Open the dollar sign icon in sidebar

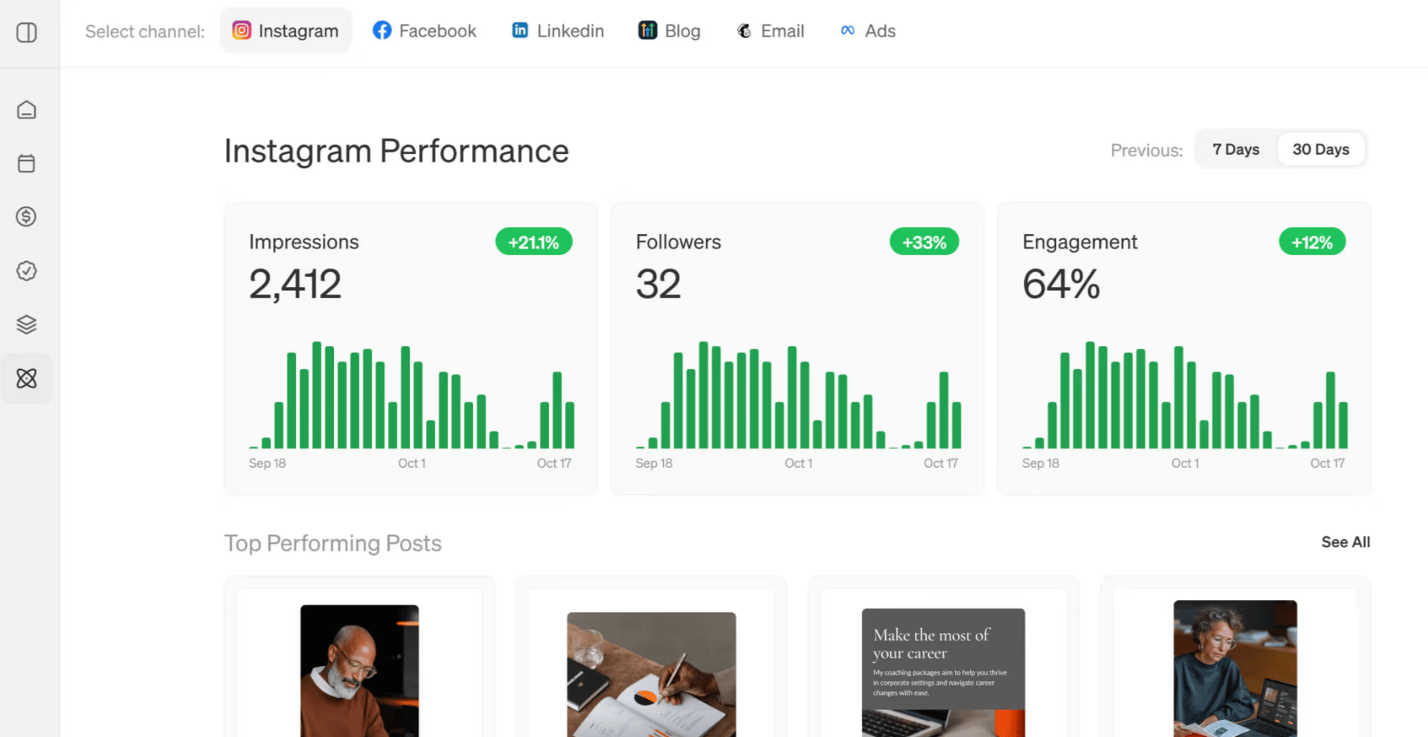[x=27, y=217]
